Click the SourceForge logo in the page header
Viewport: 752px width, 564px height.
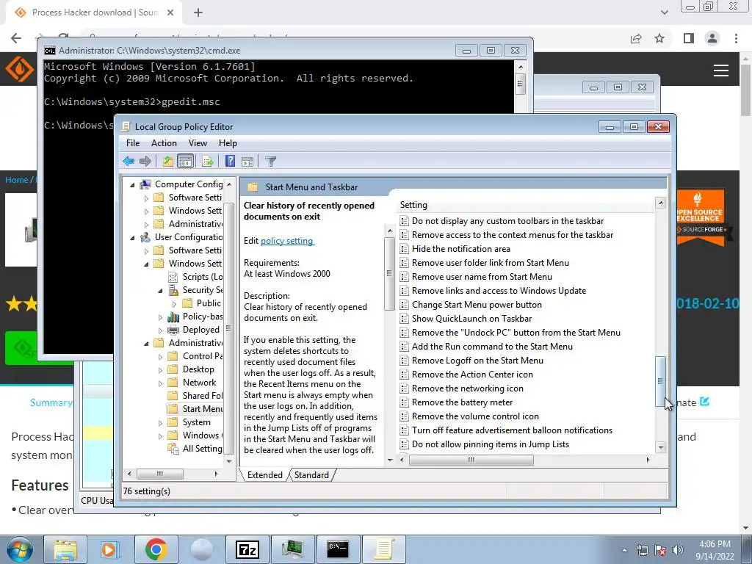20,69
